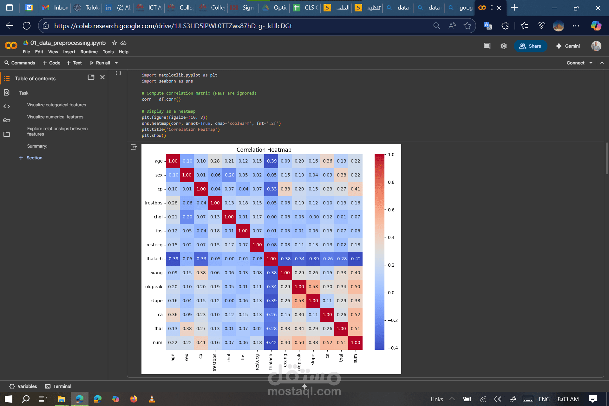Open the comments icon in header
Viewport: 609px width, 406px height.
[x=487, y=46]
